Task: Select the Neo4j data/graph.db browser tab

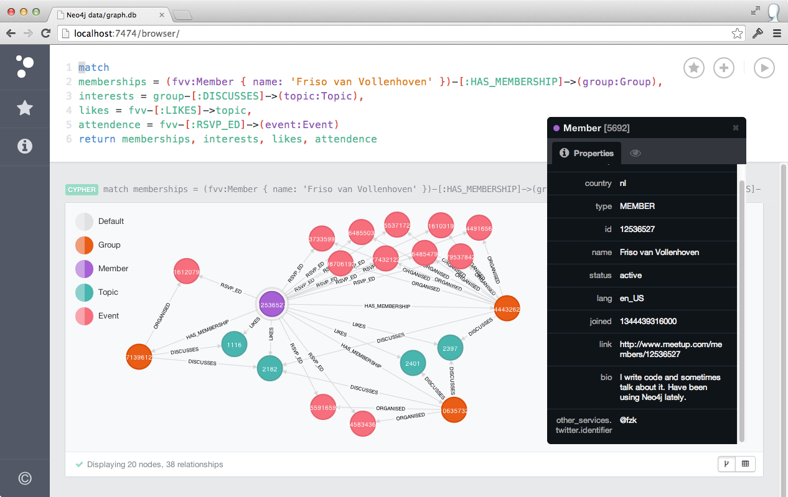Action: coord(108,14)
